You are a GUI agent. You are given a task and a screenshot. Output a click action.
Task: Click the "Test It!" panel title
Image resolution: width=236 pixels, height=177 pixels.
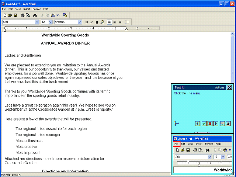[180, 87]
